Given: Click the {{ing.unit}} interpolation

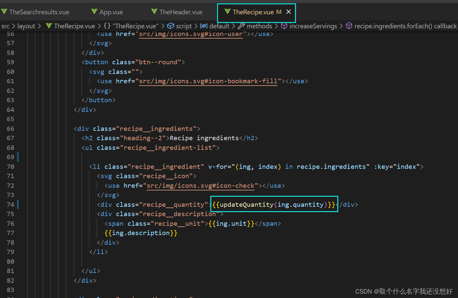Looking at the screenshot, I should click(x=231, y=223).
